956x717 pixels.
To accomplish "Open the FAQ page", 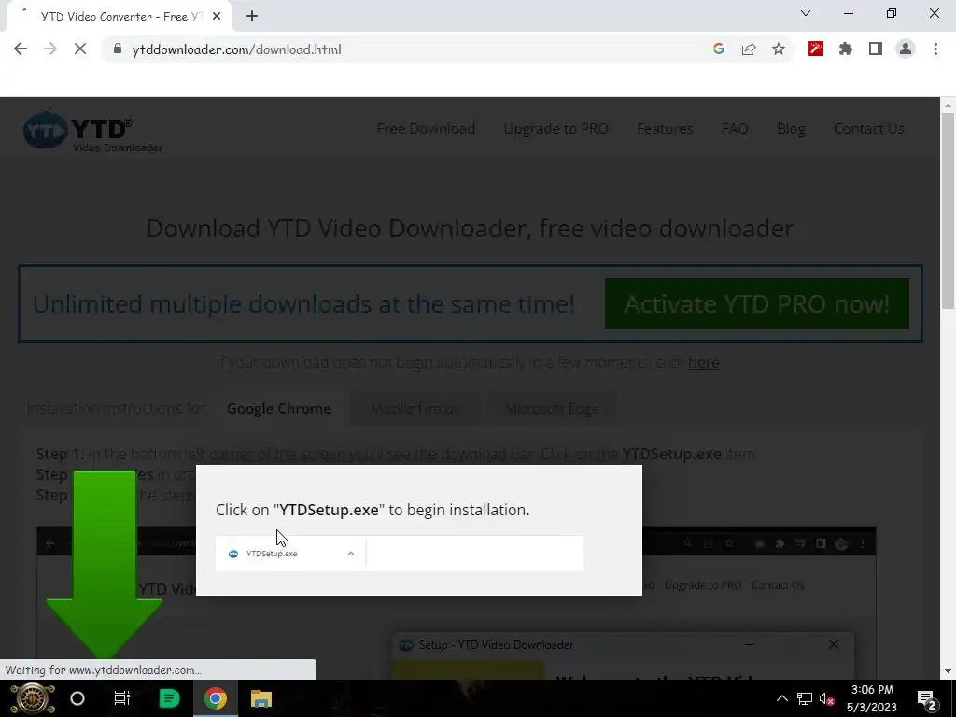I will pyautogui.click(x=735, y=129).
